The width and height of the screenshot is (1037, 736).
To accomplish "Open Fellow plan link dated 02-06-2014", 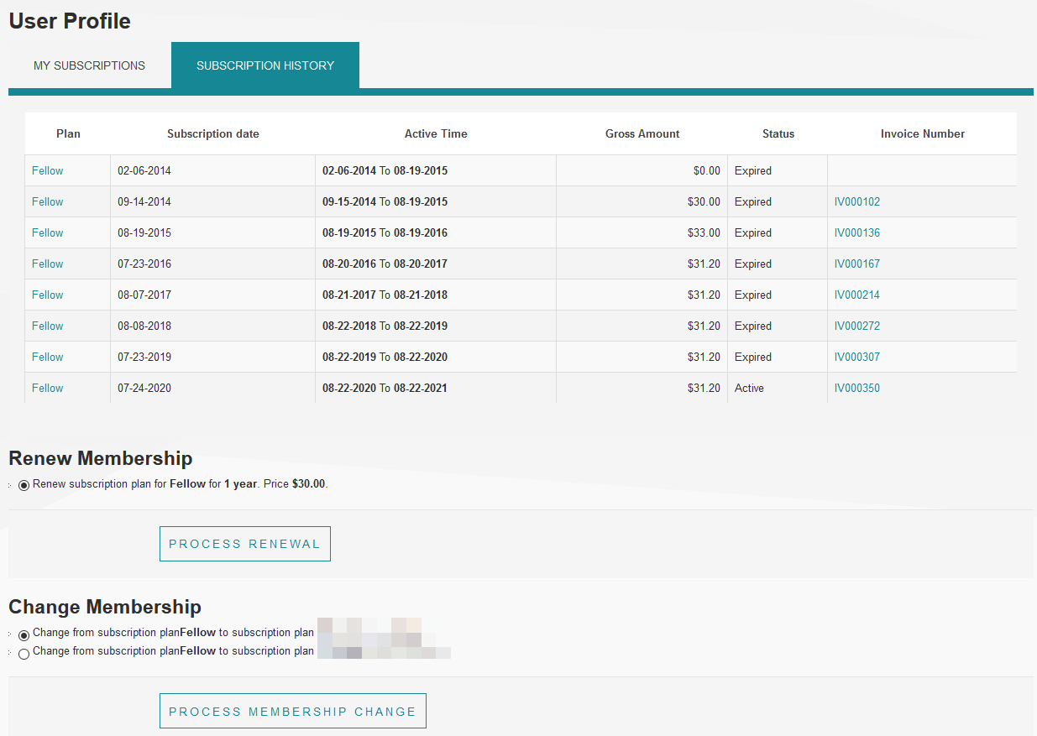I will point(48,170).
